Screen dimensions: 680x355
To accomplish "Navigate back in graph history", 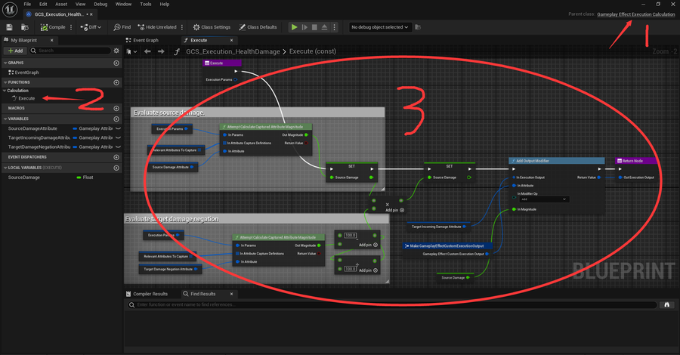I will (147, 51).
